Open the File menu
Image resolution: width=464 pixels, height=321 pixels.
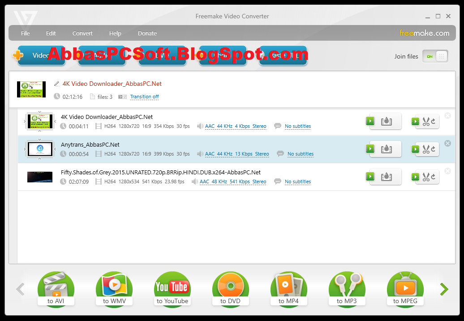25,34
